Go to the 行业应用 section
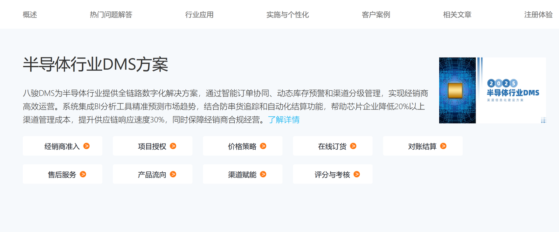 pos(199,15)
